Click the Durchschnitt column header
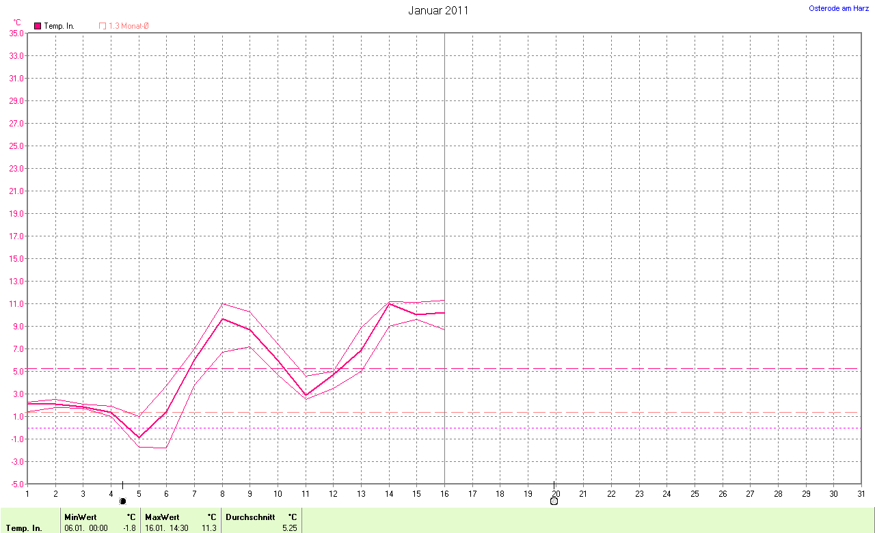Viewport: 875px width, 533px height. tap(250, 517)
